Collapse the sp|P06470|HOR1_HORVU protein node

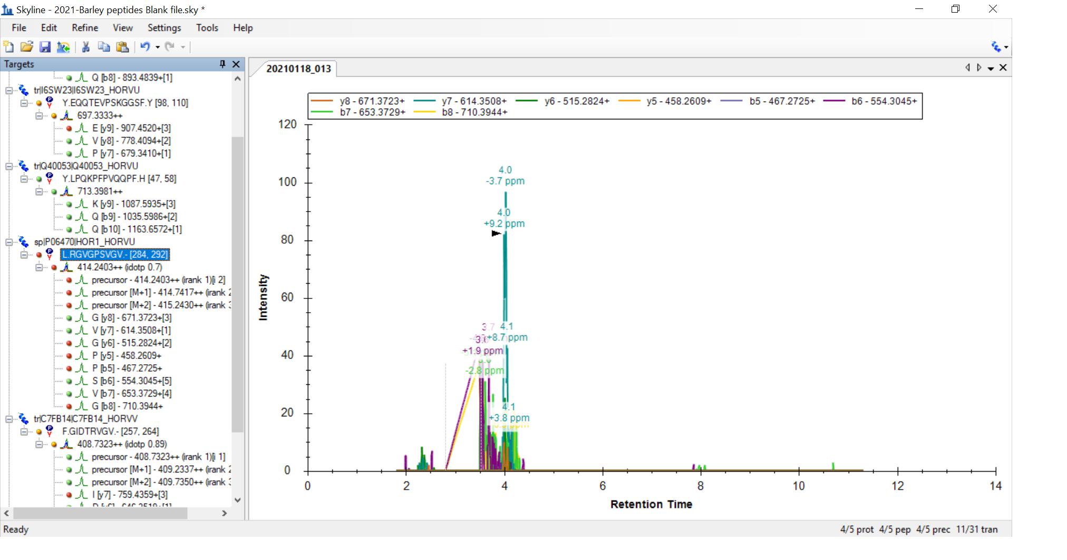[9, 242]
